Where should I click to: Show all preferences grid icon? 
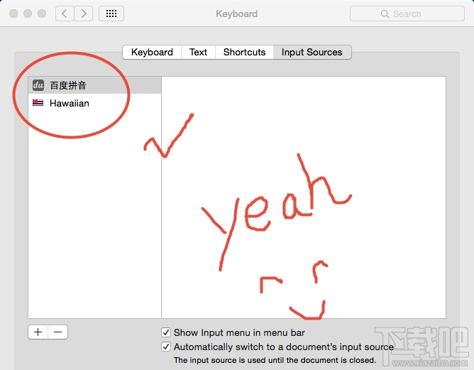[x=111, y=13]
